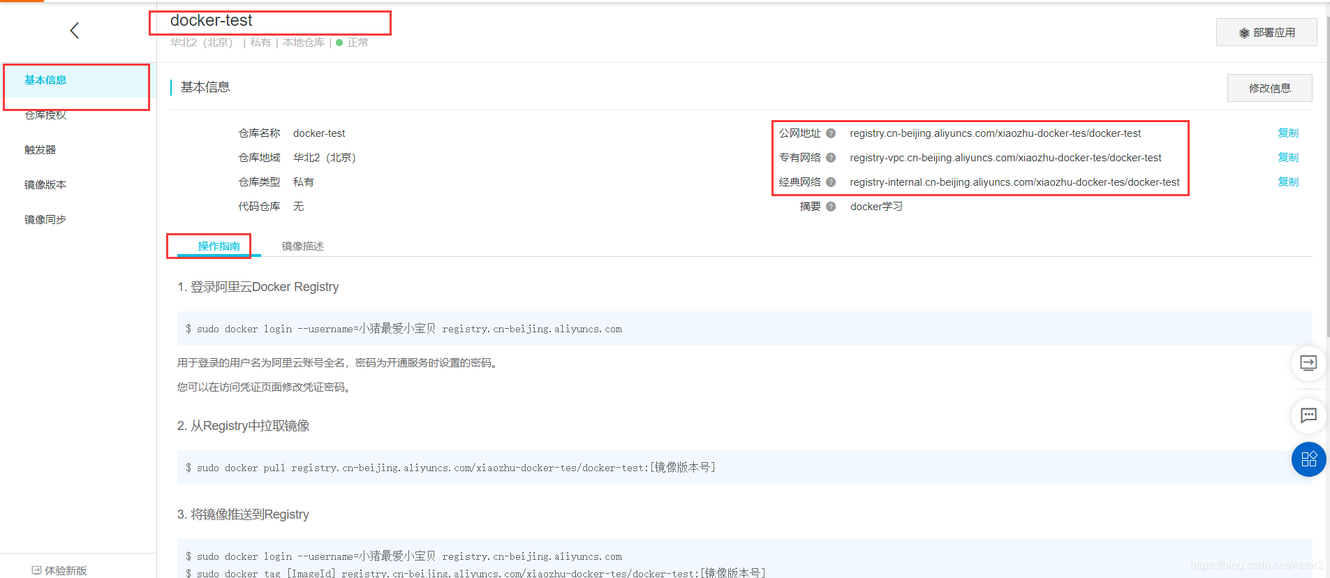Click the registry-vpc address text
This screenshot has width=1330, height=578.
(1005, 158)
